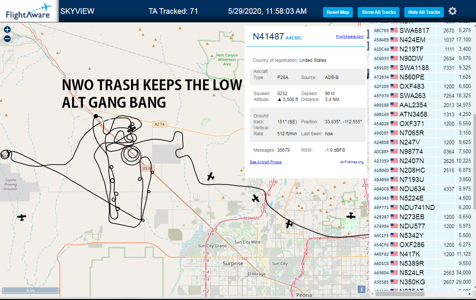Open the AirFrames.org link
This screenshot has height=300, width=476.
[352, 162]
